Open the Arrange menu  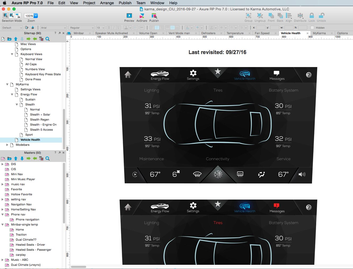[107, 3]
